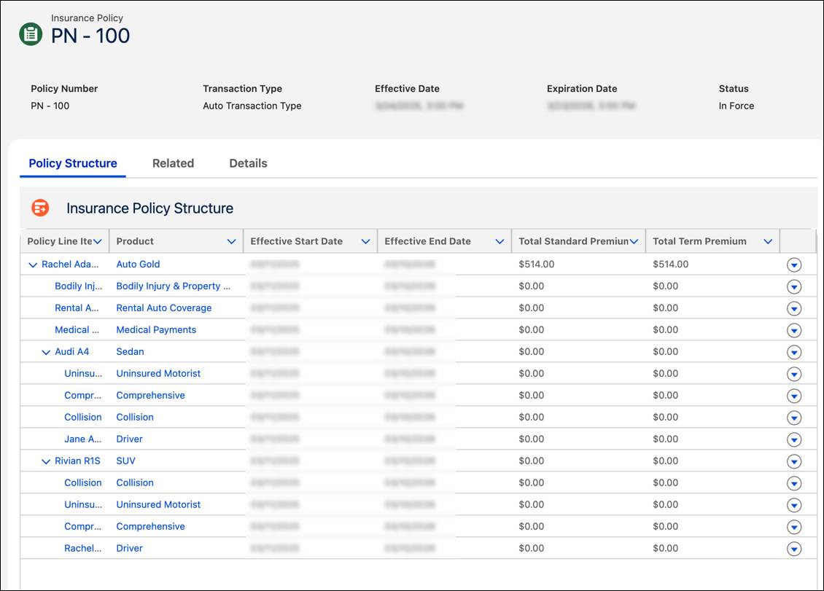Open Effective End Date column dropdown
824x591 pixels.
(x=500, y=242)
